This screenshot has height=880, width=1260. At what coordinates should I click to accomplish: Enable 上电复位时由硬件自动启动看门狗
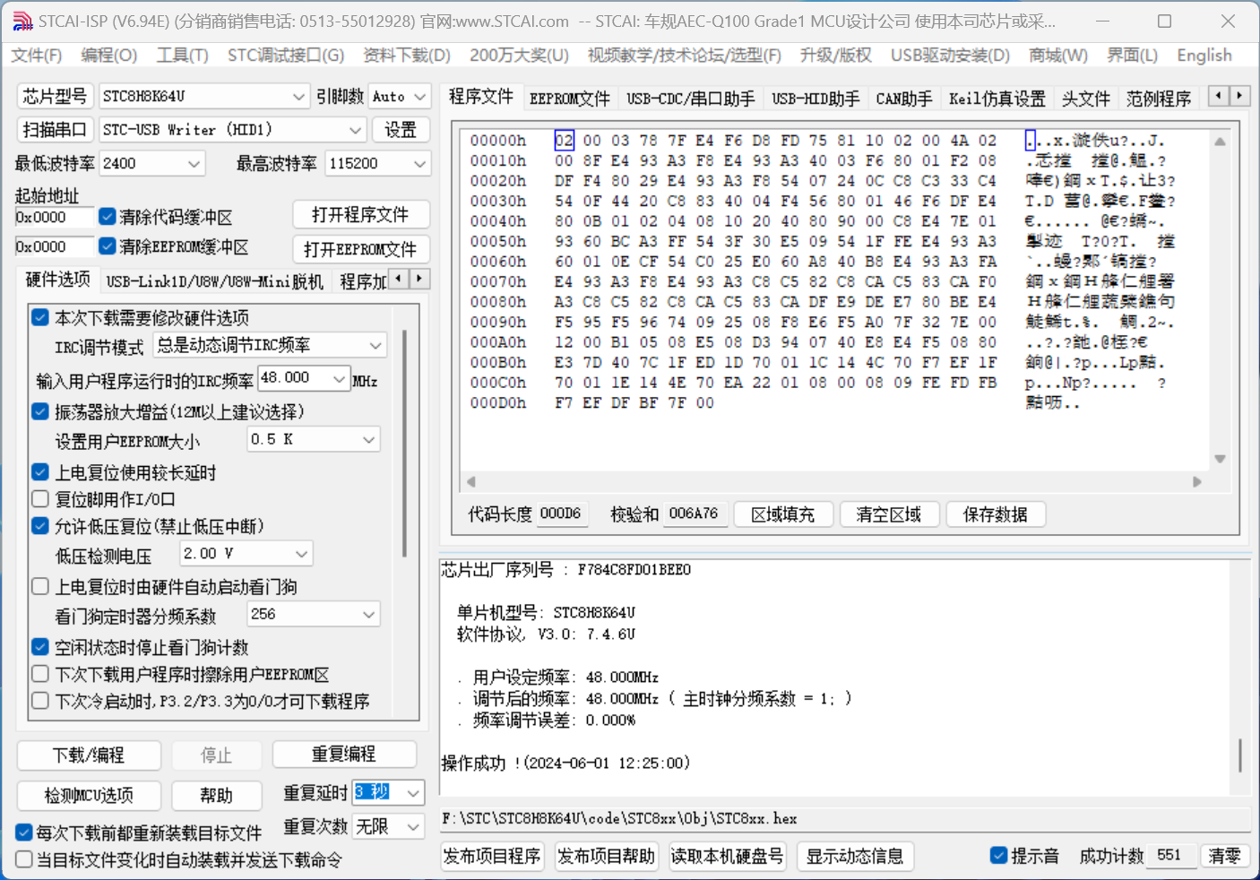point(39,587)
